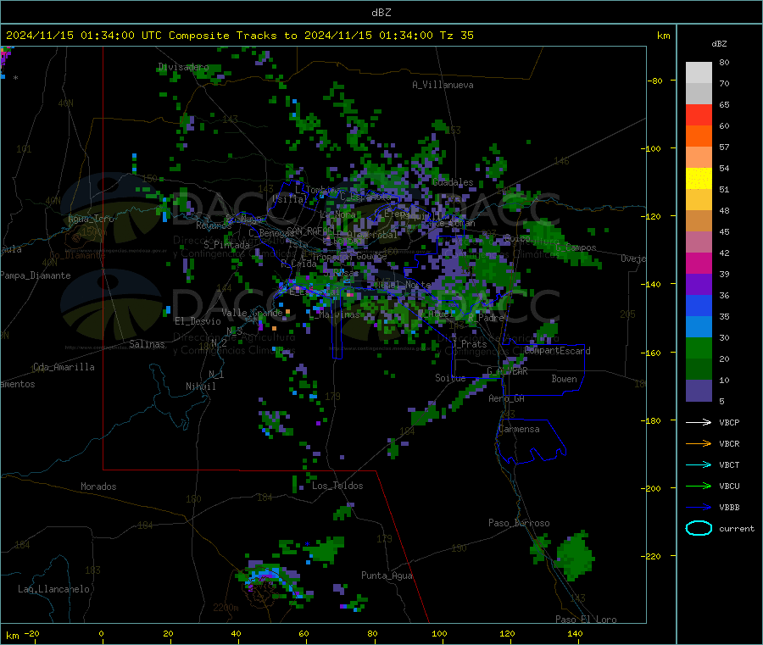Click the 'Lag.Llancanelo' map label
The image size is (763, 645).
pyautogui.click(x=53, y=589)
